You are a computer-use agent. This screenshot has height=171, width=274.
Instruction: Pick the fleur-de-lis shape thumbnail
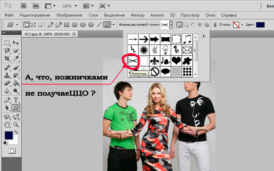pyautogui.click(x=154, y=61)
